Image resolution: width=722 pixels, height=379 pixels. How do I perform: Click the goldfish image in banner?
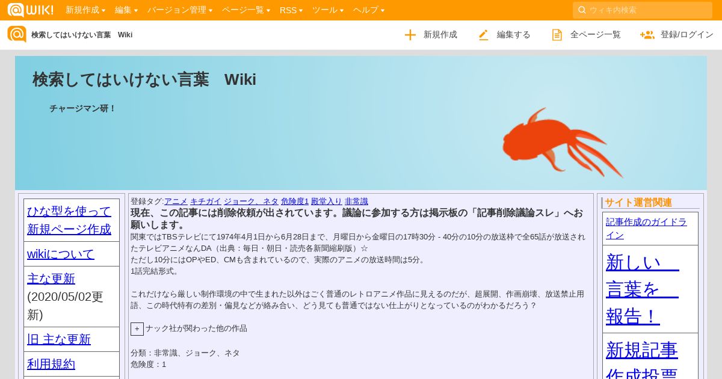point(563,143)
